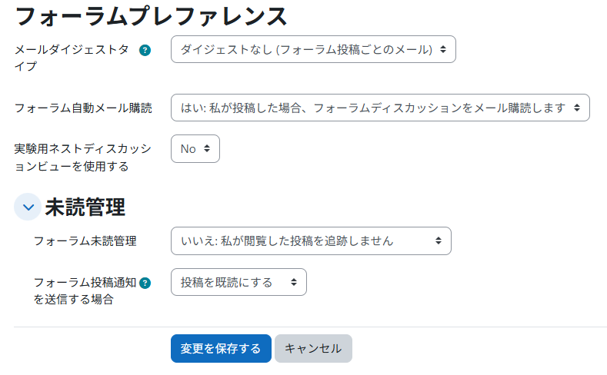
Task: Click the フォーラム投稿通知を送信する場合 label text
Action: [85, 290]
